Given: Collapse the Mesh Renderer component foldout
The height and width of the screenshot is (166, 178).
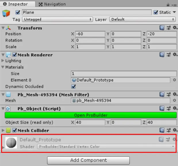Looking at the screenshot, I should point(3,55).
